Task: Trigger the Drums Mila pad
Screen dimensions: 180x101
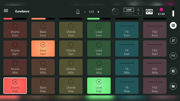Action: pyautogui.click(x=15, y=67)
